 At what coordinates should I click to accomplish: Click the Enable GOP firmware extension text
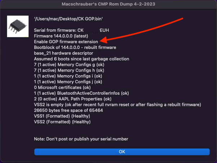tap(66, 42)
